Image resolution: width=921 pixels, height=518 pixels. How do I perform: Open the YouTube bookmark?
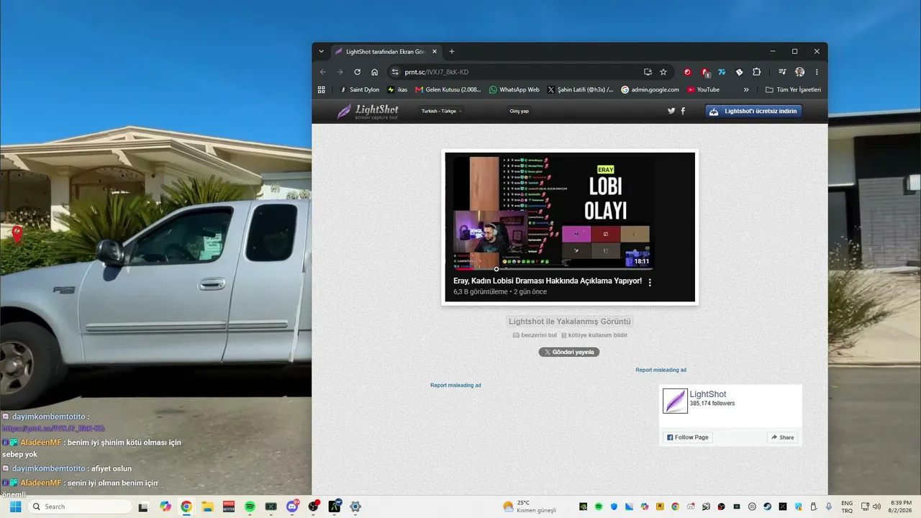(703, 90)
